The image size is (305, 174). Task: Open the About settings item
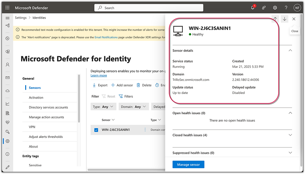pos(34,147)
